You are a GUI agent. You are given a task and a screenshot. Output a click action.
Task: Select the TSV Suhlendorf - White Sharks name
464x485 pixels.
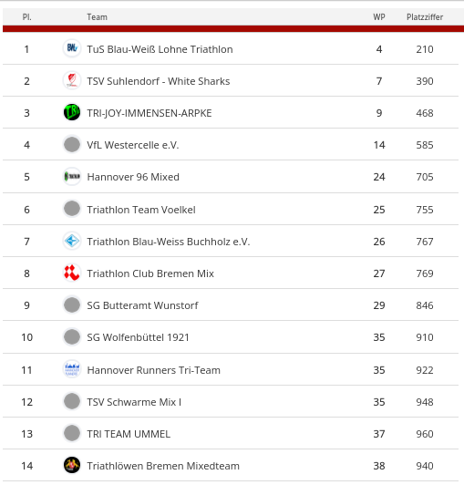pyautogui.click(x=159, y=81)
